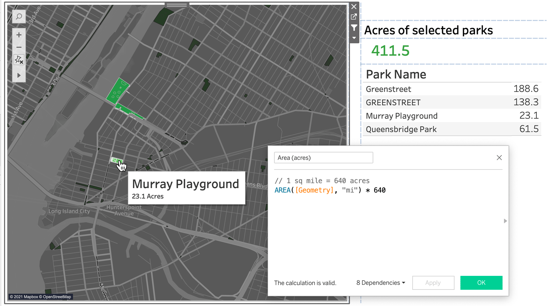The image size is (548, 306).
Task: Toggle the Use as Filter funnel icon
Action: [x=354, y=27]
